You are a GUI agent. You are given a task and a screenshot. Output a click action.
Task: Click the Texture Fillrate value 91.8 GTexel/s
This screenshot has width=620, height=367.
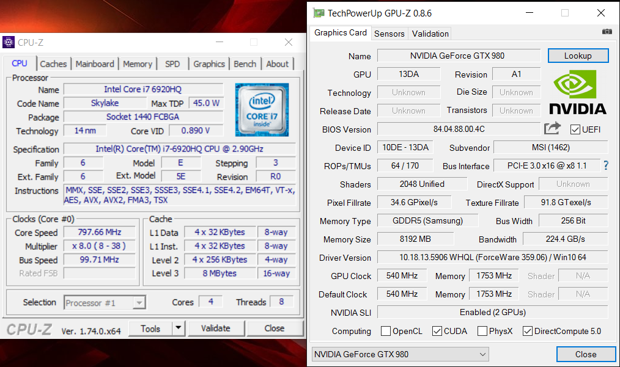click(566, 203)
